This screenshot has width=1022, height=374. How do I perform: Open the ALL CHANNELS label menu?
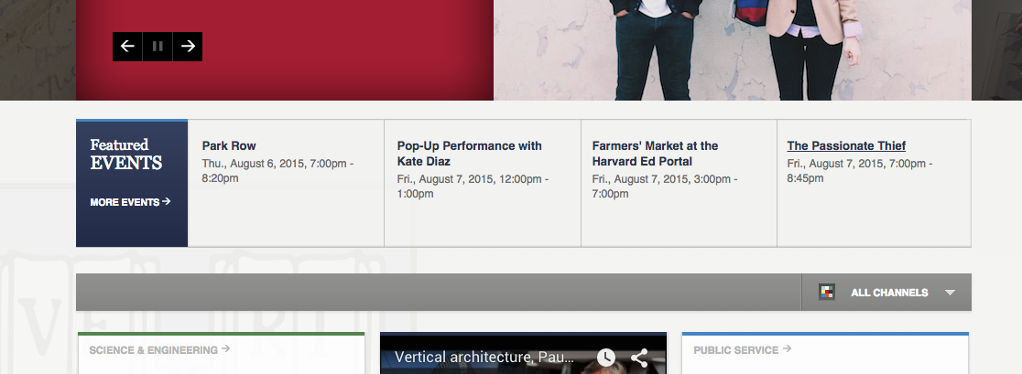[889, 293]
